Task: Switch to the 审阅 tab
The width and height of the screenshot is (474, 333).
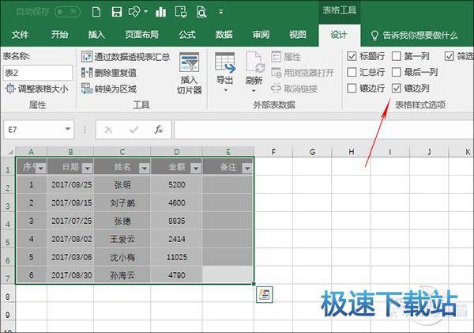Action: pyautogui.click(x=261, y=35)
